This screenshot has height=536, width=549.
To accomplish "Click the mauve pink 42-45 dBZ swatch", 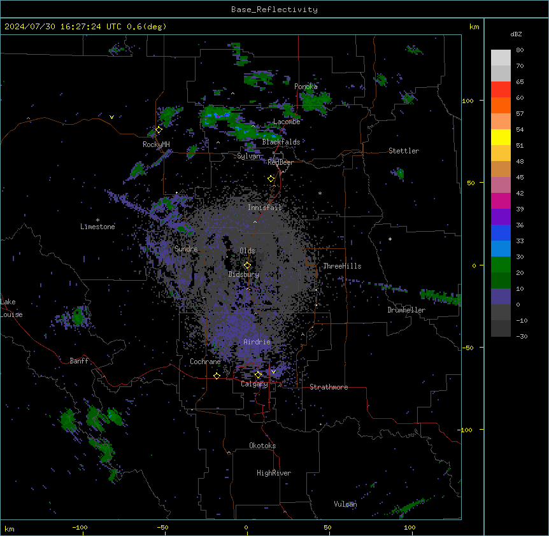I will click(x=501, y=185).
